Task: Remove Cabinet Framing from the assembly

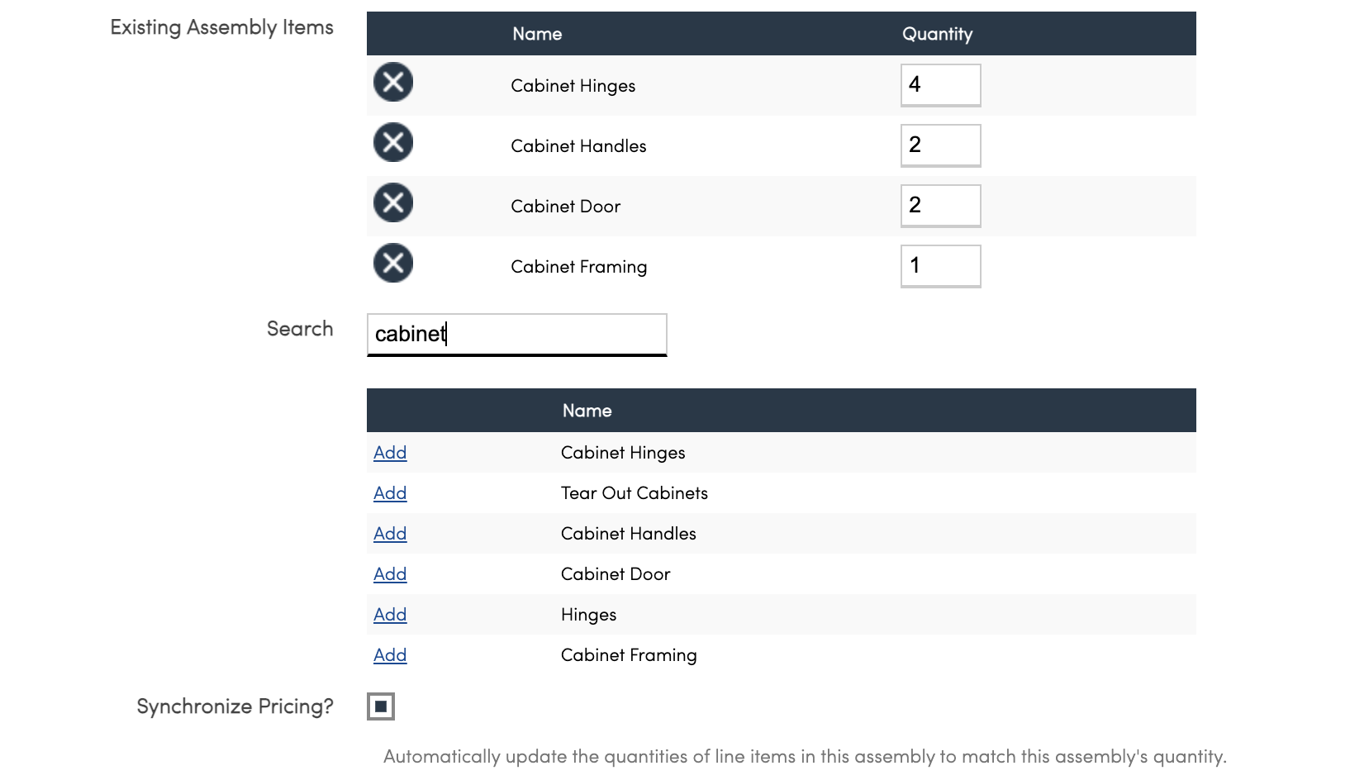Action: (x=393, y=264)
